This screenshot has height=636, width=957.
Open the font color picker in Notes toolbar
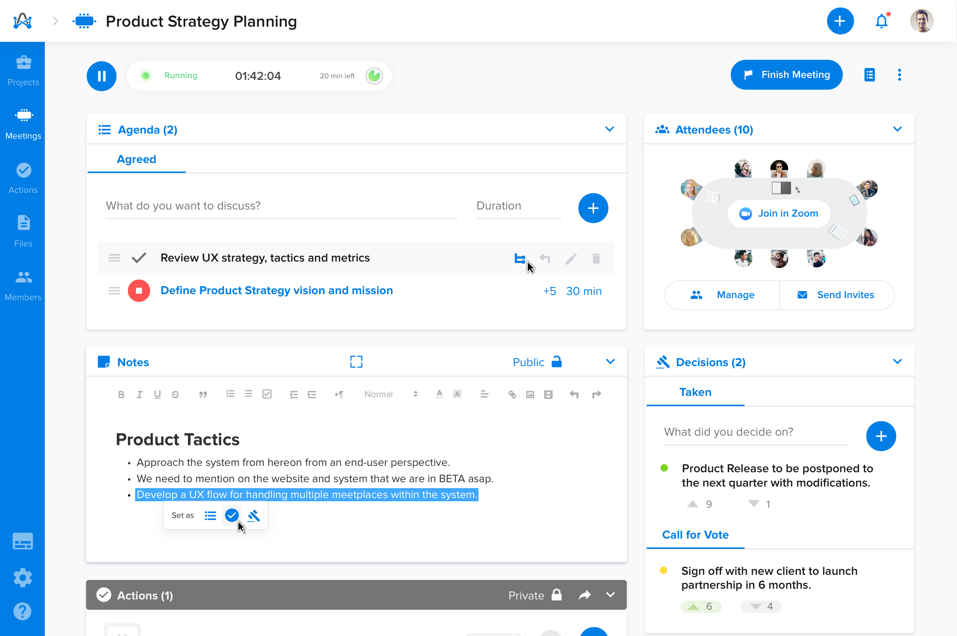click(439, 394)
